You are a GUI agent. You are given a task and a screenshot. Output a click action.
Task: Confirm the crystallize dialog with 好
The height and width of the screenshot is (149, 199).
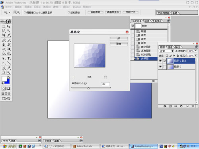tap(119, 39)
